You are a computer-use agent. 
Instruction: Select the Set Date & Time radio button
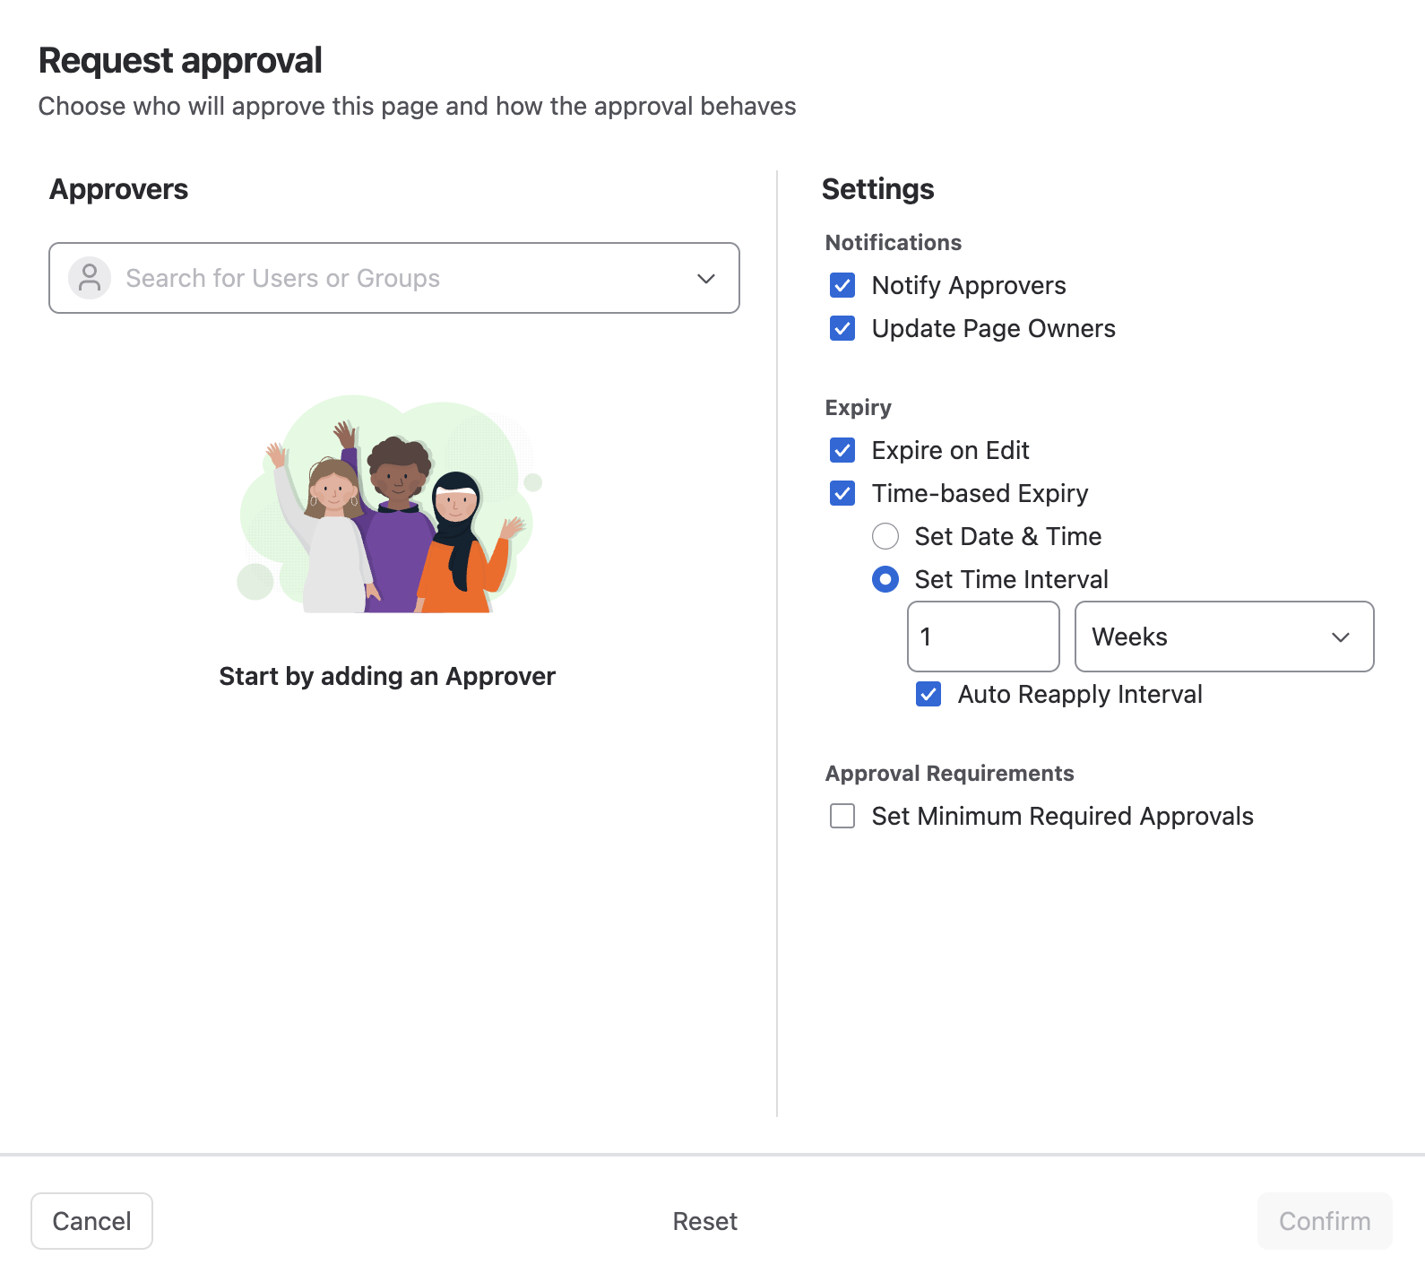pyautogui.click(x=885, y=536)
